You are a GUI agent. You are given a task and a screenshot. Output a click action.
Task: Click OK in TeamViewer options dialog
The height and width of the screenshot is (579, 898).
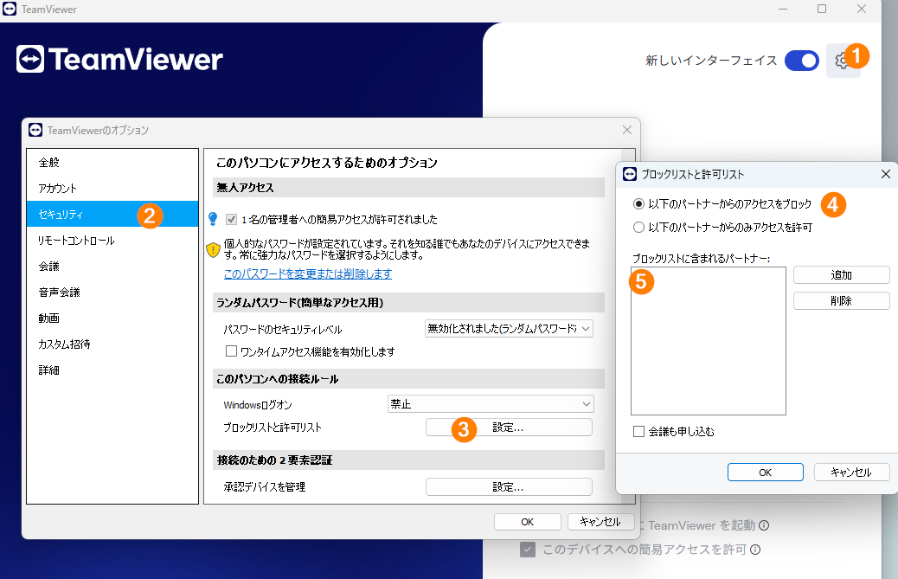click(528, 522)
